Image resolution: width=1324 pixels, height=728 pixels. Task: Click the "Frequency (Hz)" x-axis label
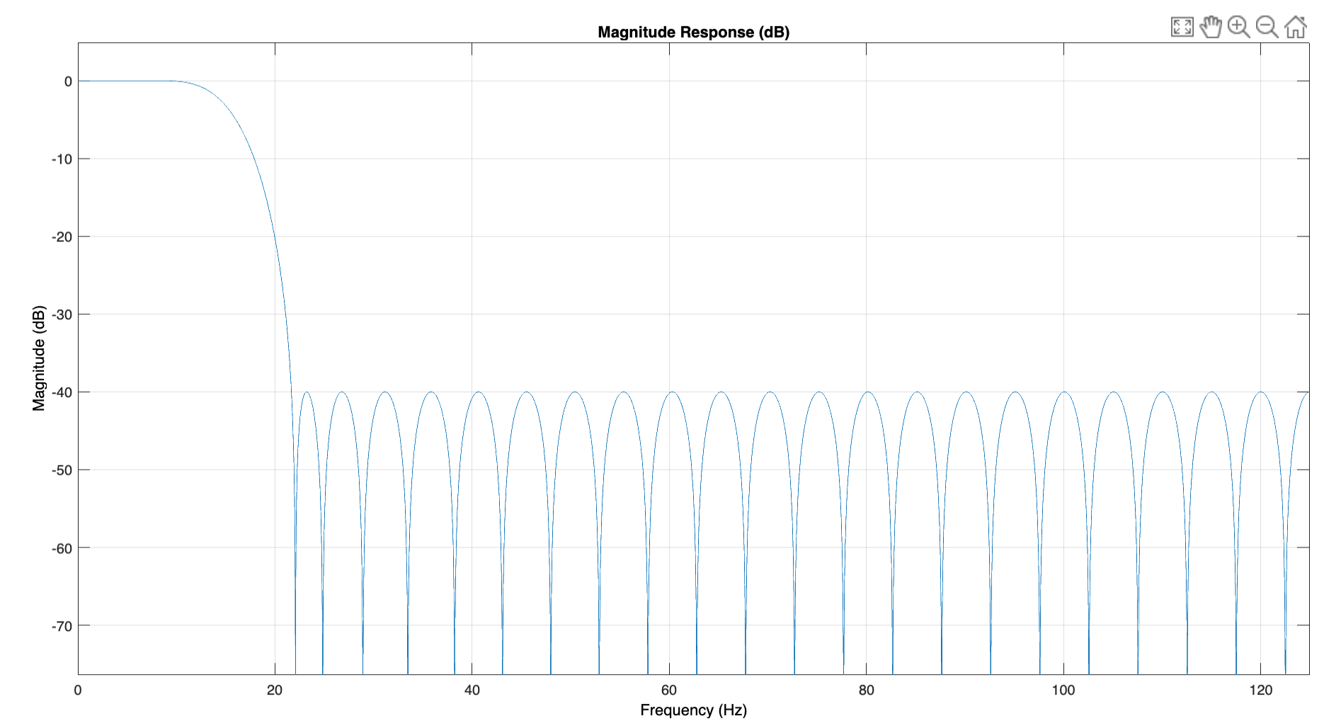pos(693,710)
